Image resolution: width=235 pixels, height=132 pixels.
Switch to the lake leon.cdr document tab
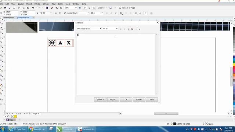[8, 18]
